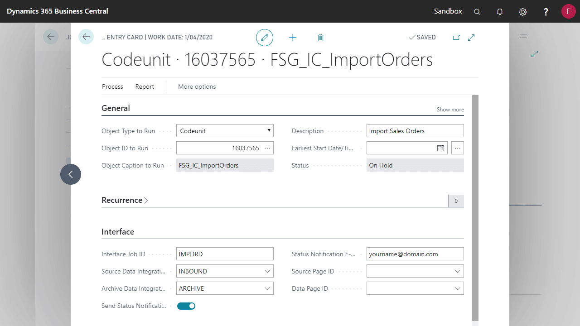Open card in new window icon
580x326 pixels.
pyautogui.click(x=456, y=38)
